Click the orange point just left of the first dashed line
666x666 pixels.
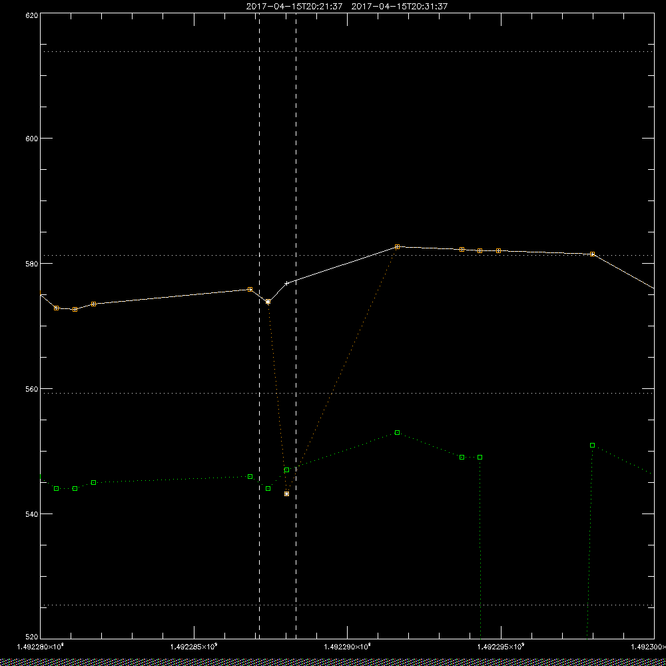tap(250, 289)
